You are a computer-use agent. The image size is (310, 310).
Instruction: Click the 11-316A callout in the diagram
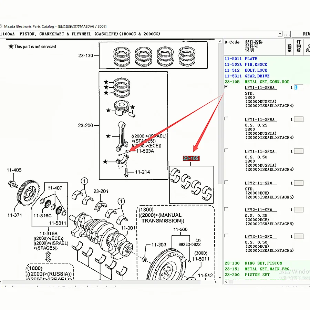[x=49, y=234]
